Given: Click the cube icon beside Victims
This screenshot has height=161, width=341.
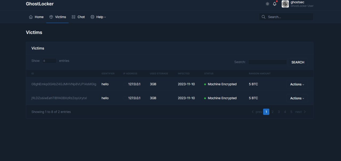Looking at the screenshot, I should [x=51, y=17].
